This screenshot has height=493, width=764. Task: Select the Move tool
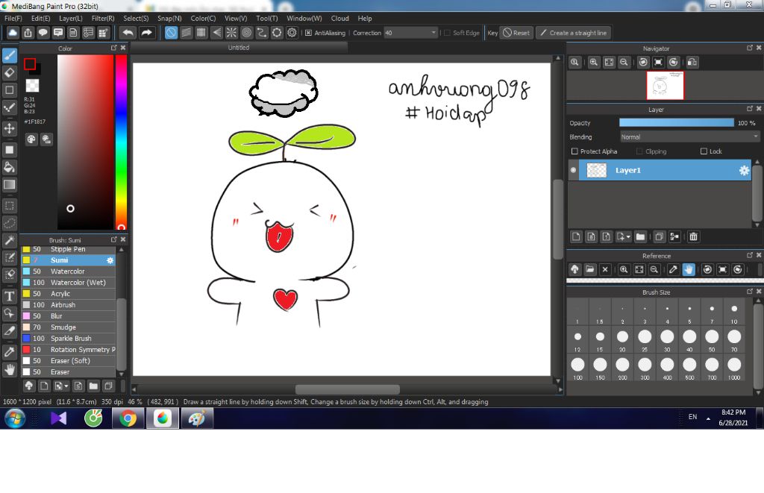tap(9, 128)
